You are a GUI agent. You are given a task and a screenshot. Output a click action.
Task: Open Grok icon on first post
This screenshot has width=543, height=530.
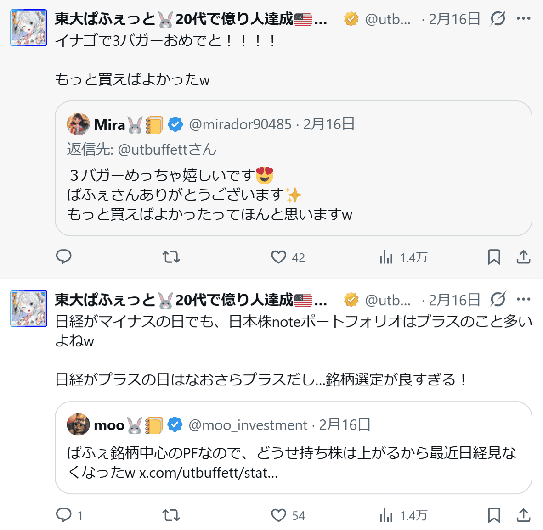pyautogui.click(x=498, y=19)
